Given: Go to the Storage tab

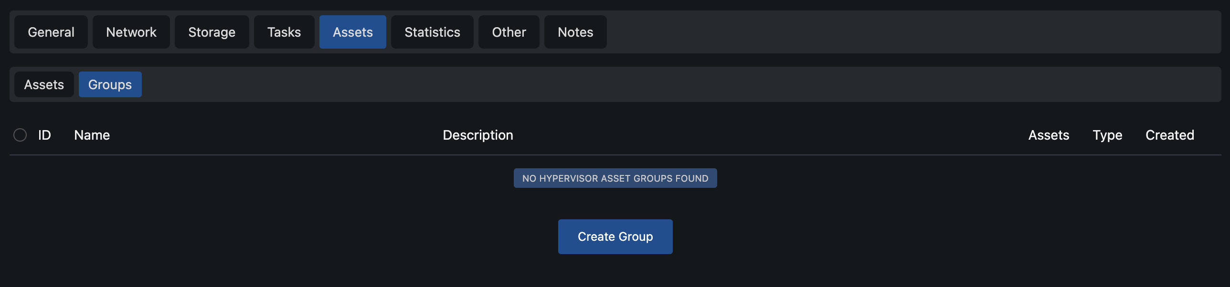Looking at the screenshot, I should point(212,32).
